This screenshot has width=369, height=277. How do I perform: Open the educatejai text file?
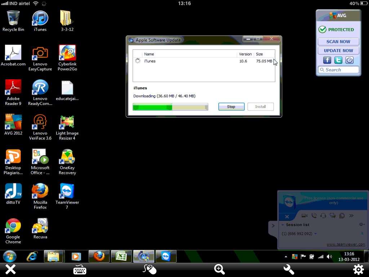coord(67,91)
